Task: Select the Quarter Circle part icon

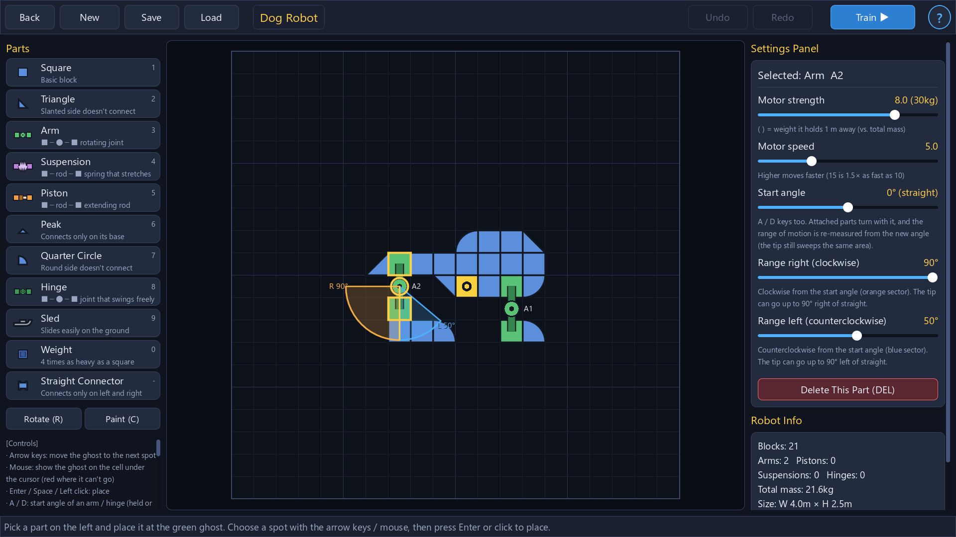Action: pyautogui.click(x=23, y=261)
